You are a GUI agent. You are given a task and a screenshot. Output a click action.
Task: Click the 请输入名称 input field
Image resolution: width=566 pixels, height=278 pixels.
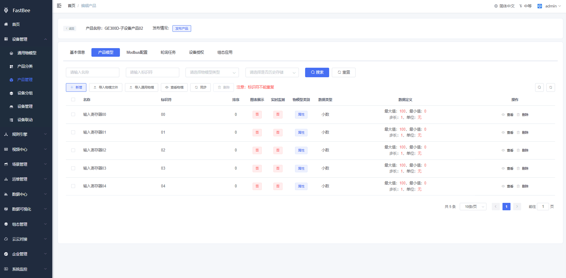[x=93, y=72]
